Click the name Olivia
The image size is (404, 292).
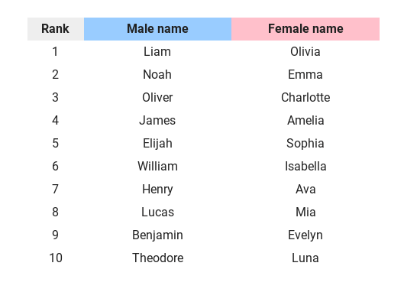[x=305, y=51]
